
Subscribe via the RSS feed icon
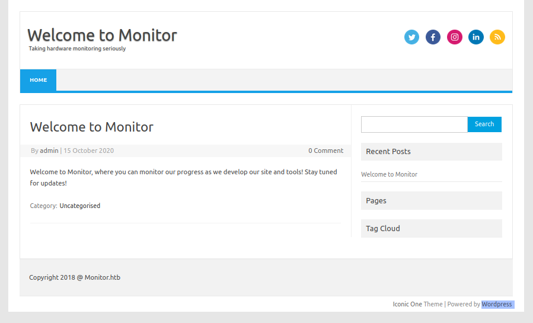click(x=497, y=37)
